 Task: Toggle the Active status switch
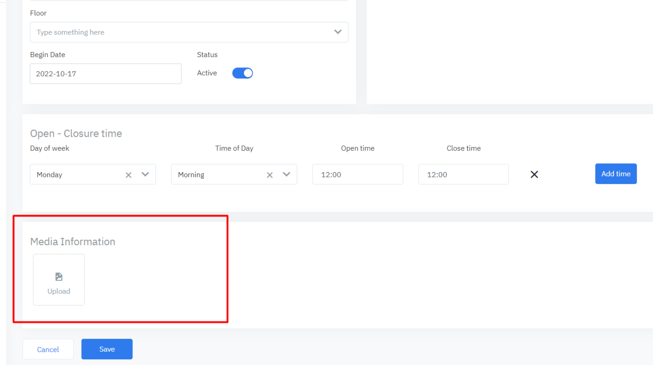[243, 73]
